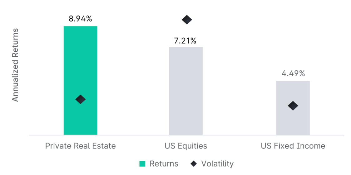This screenshot has width=351, height=175.
Task: Click the 4.49% data label
Action: [293, 73]
